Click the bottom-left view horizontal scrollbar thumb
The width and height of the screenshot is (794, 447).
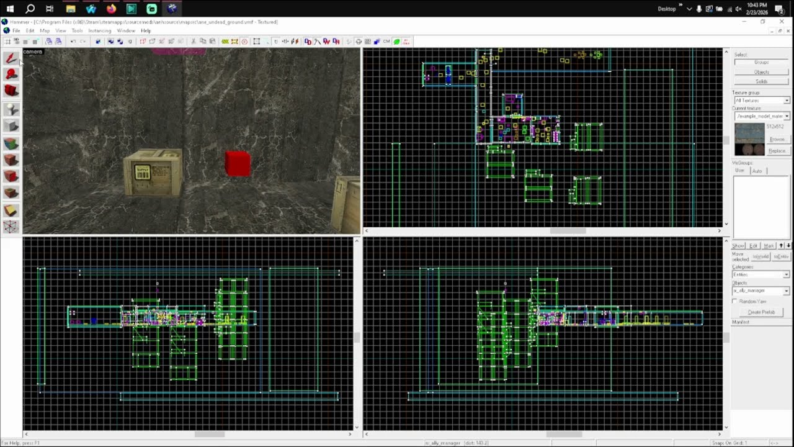(210, 434)
